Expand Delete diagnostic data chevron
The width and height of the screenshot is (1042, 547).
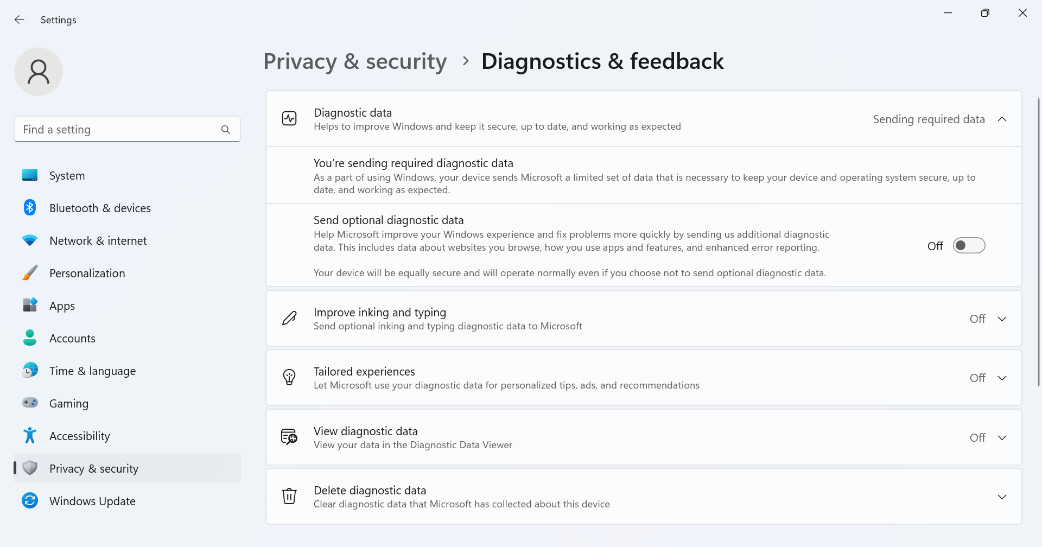[x=1002, y=497]
